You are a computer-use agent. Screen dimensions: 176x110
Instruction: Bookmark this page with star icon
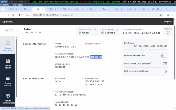coord(161,15)
